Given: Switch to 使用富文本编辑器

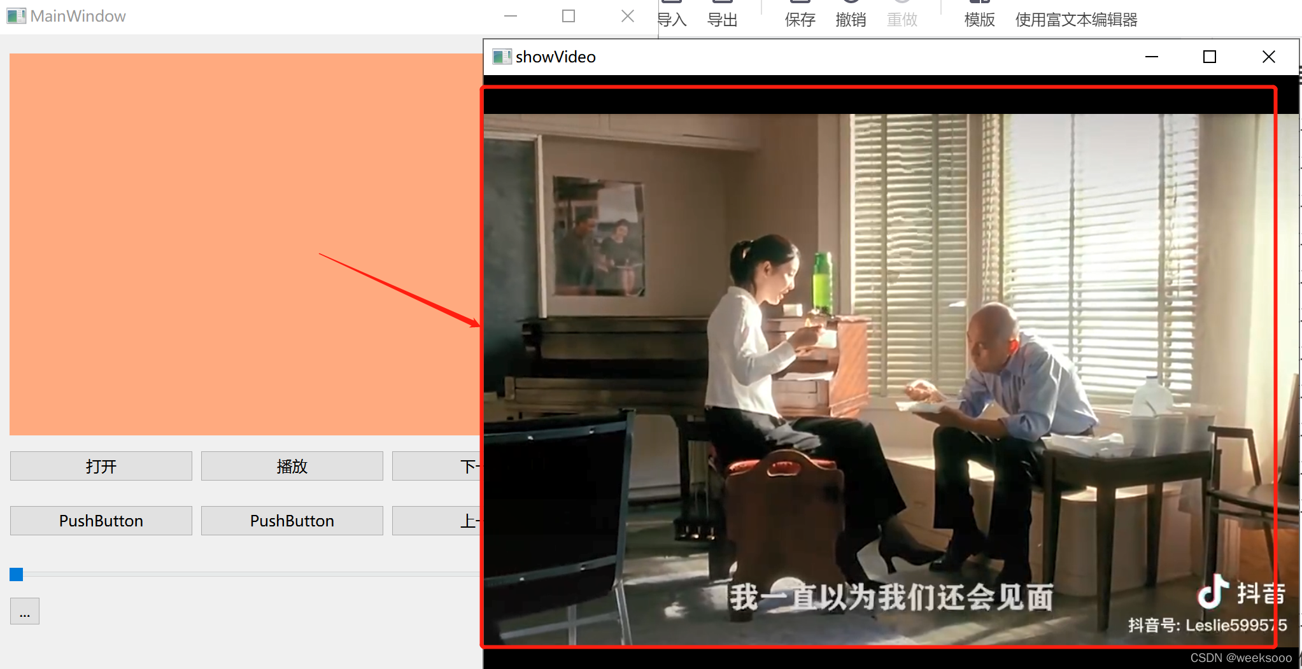Looking at the screenshot, I should tap(1076, 20).
